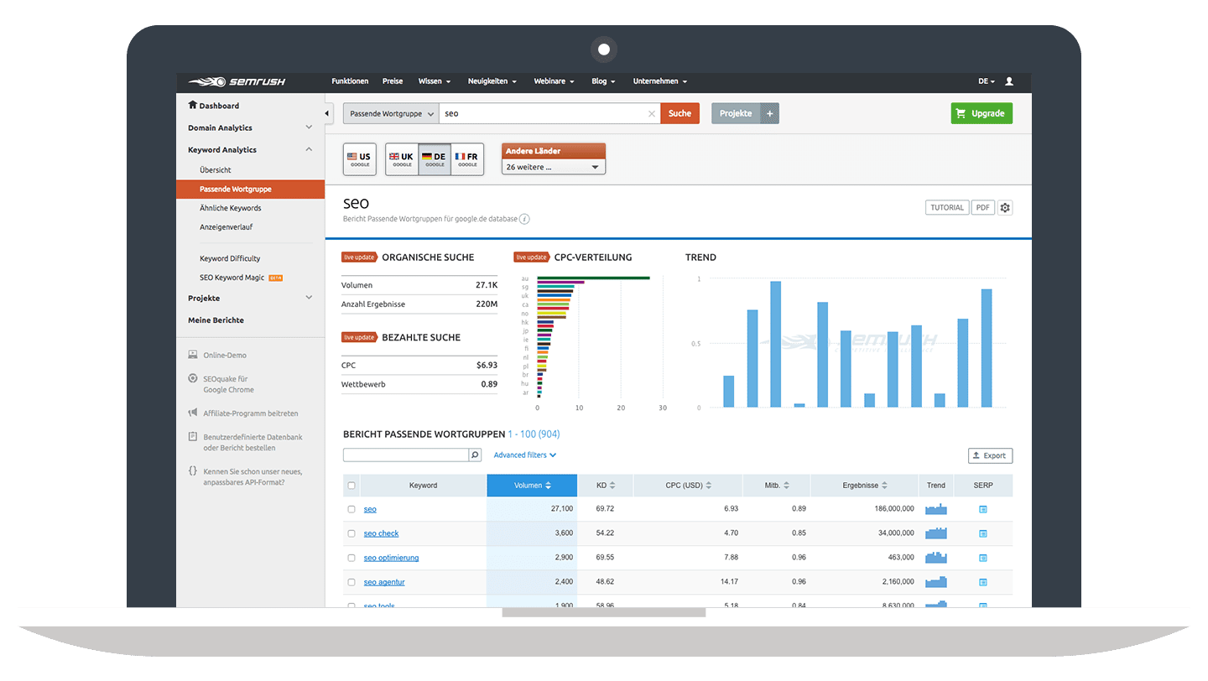Open the 26 weitere countries dropdown

click(554, 167)
